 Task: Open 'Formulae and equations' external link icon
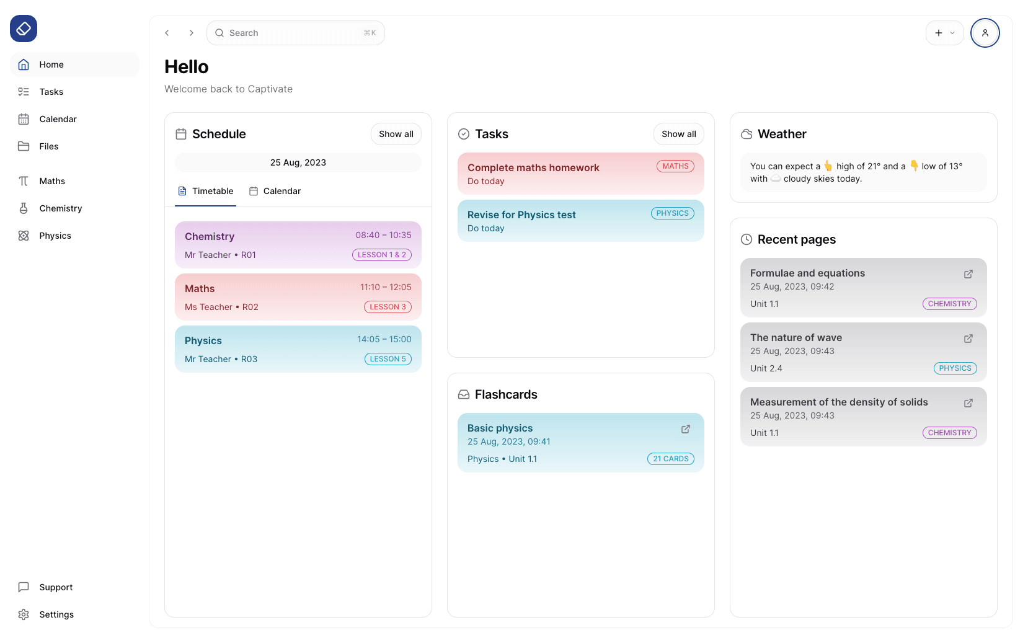pyautogui.click(x=968, y=274)
